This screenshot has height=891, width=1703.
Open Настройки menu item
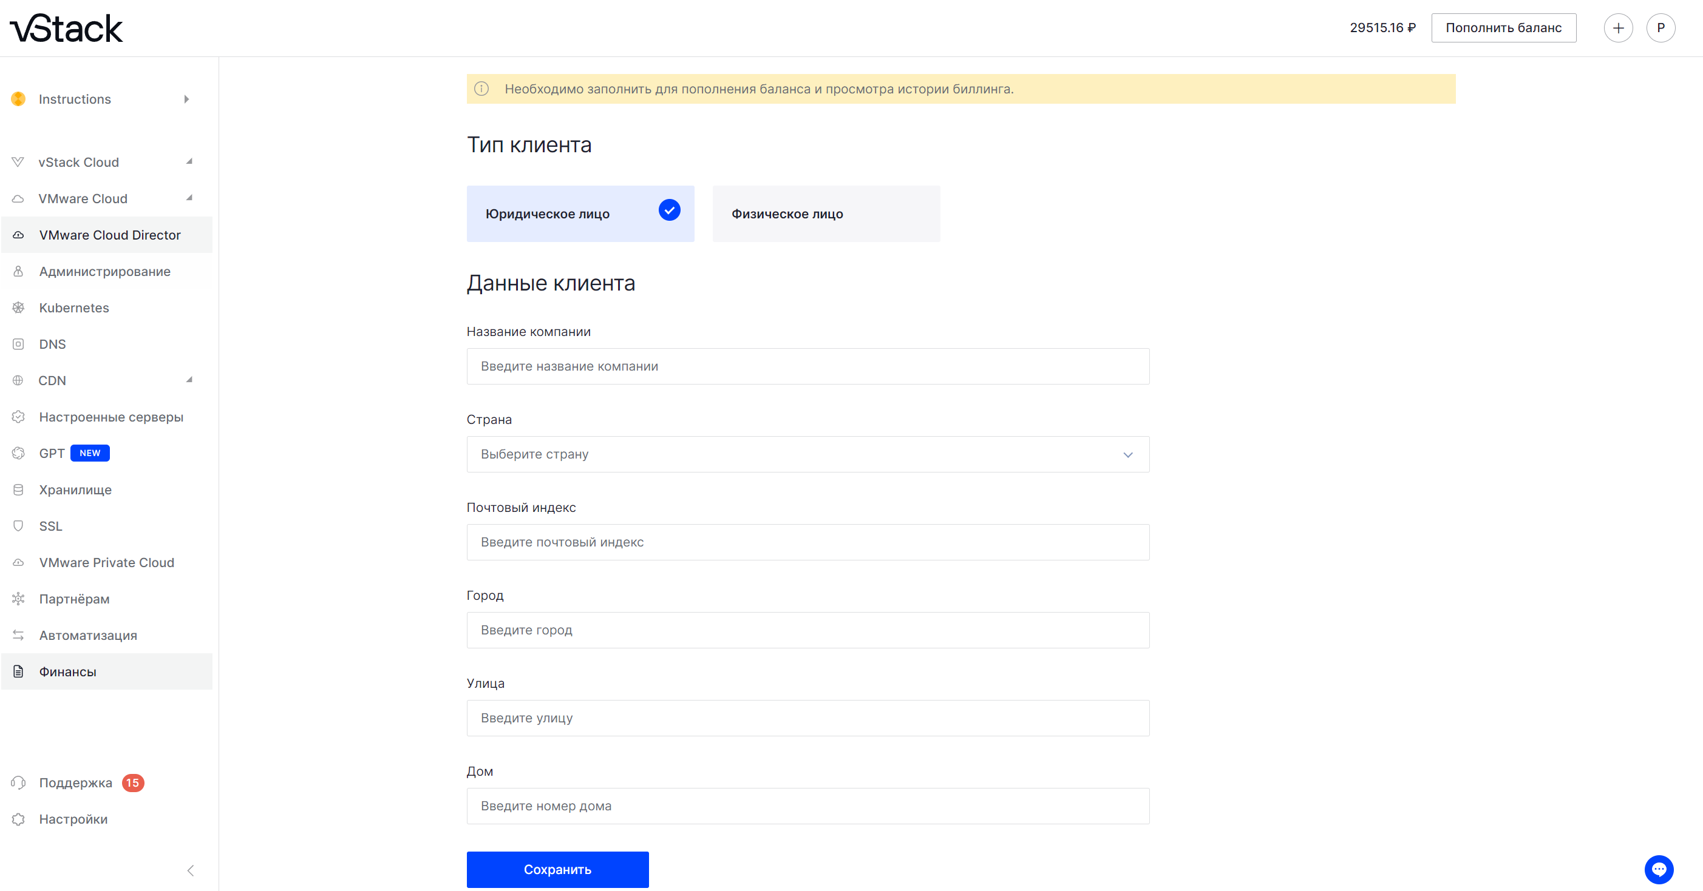(x=107, y=818)
